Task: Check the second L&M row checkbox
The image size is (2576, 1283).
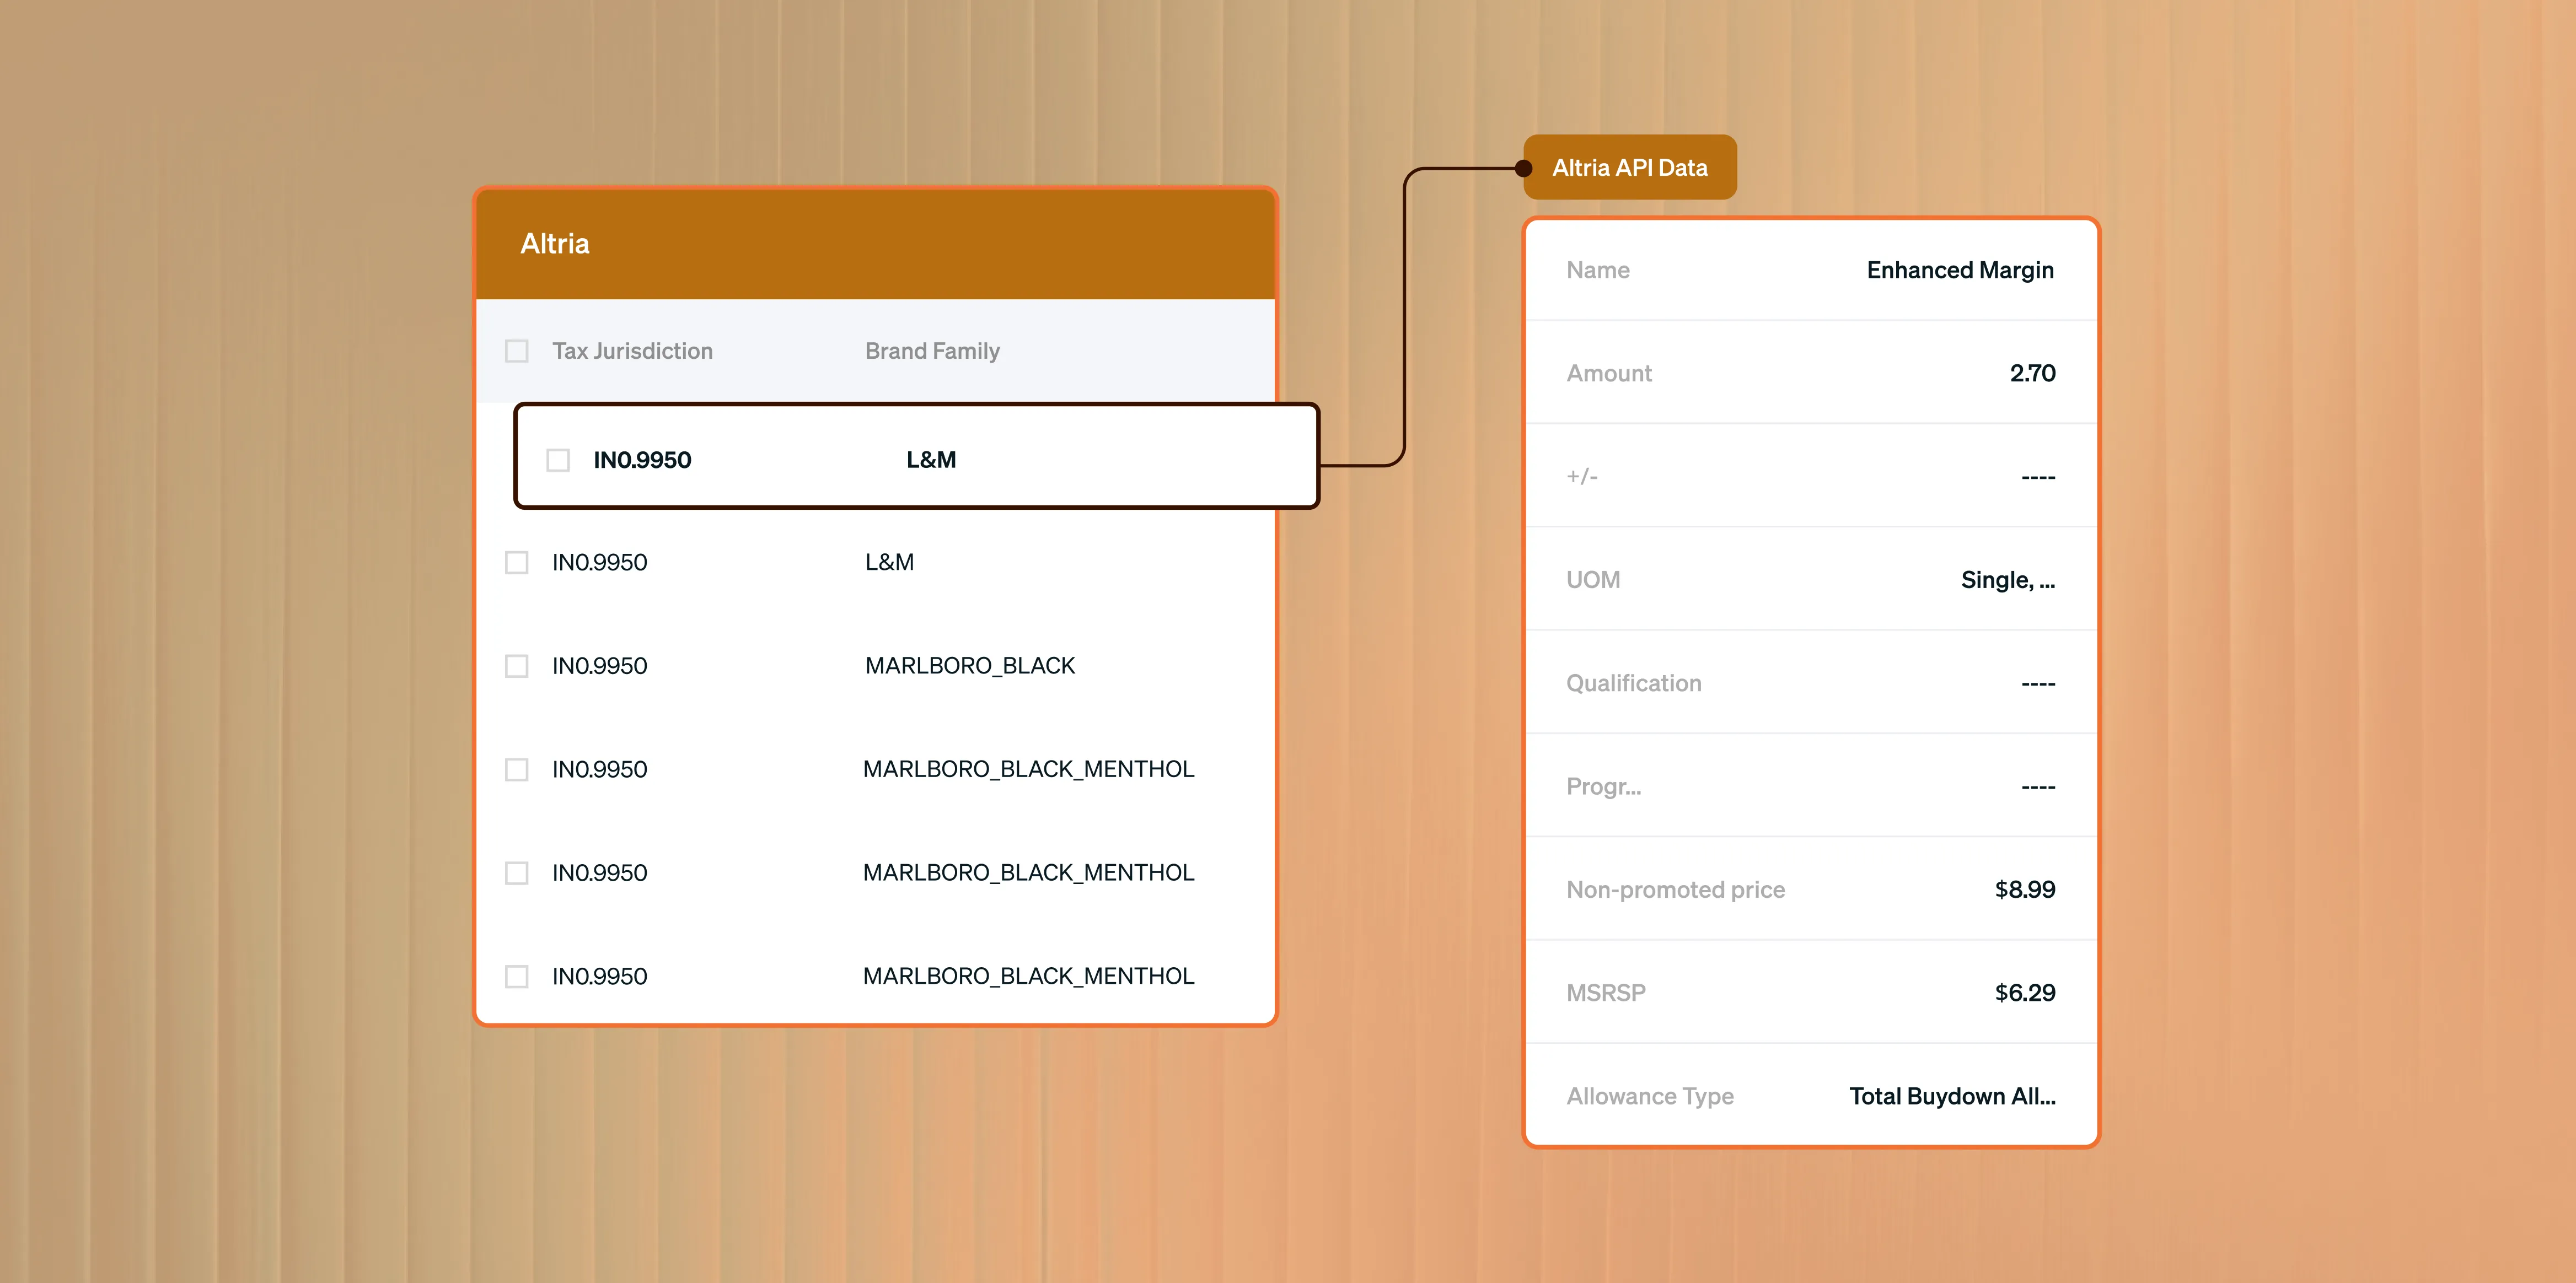Action: [x=516, y=563]
